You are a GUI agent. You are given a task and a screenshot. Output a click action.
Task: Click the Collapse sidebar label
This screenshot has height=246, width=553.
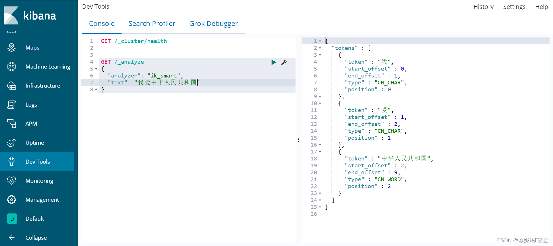[36, 238]
